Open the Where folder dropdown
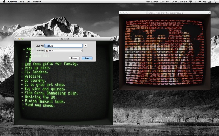Viewport: 219px width, 136px height. (x=64, y=51)
